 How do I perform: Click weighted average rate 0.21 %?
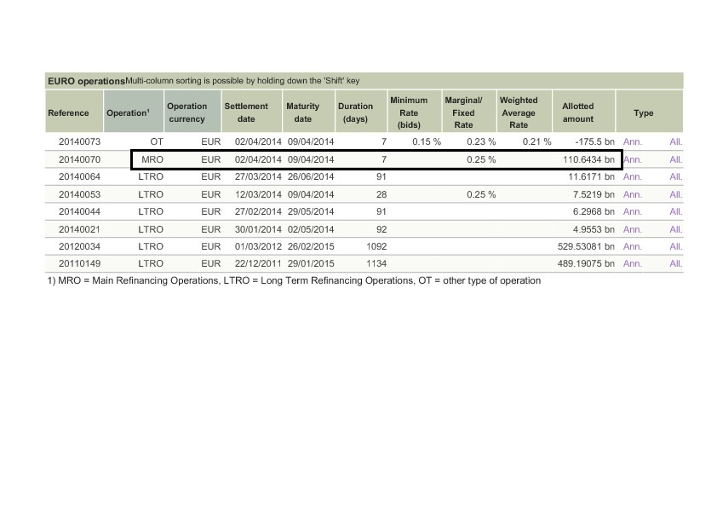(x=536, y=141)
